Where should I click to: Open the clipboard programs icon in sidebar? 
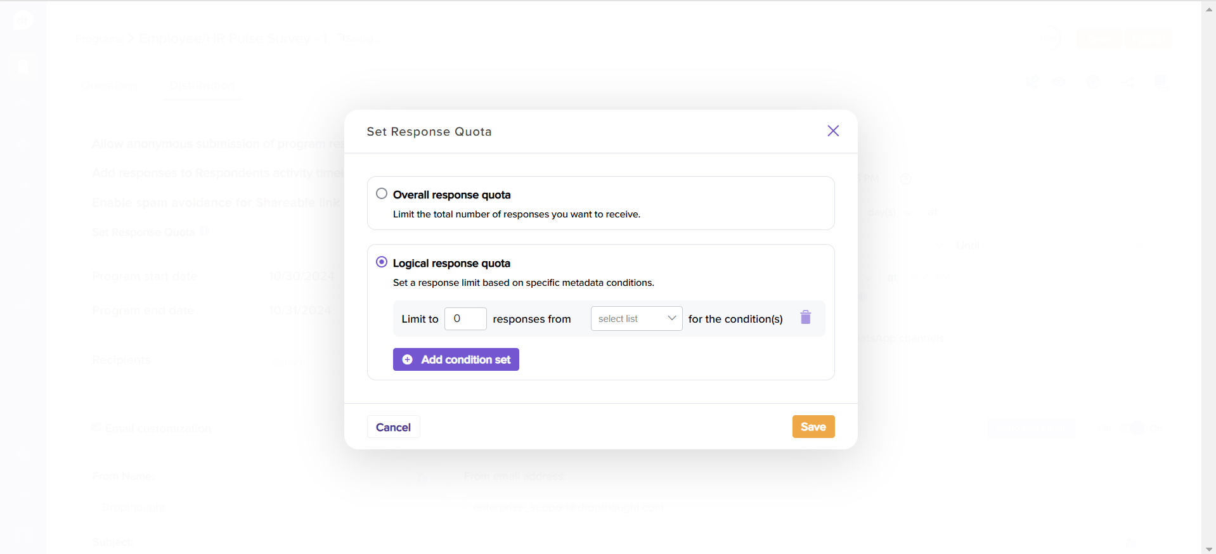click(x=23, y=67)
